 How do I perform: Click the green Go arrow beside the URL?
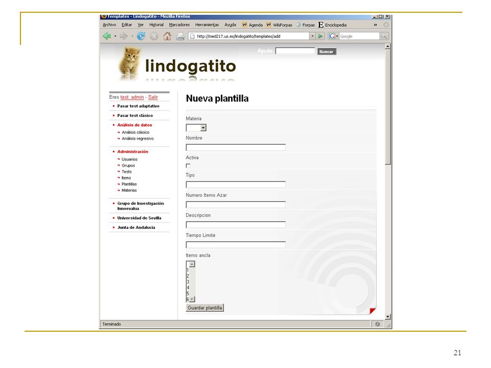click(x=320, y=36)
